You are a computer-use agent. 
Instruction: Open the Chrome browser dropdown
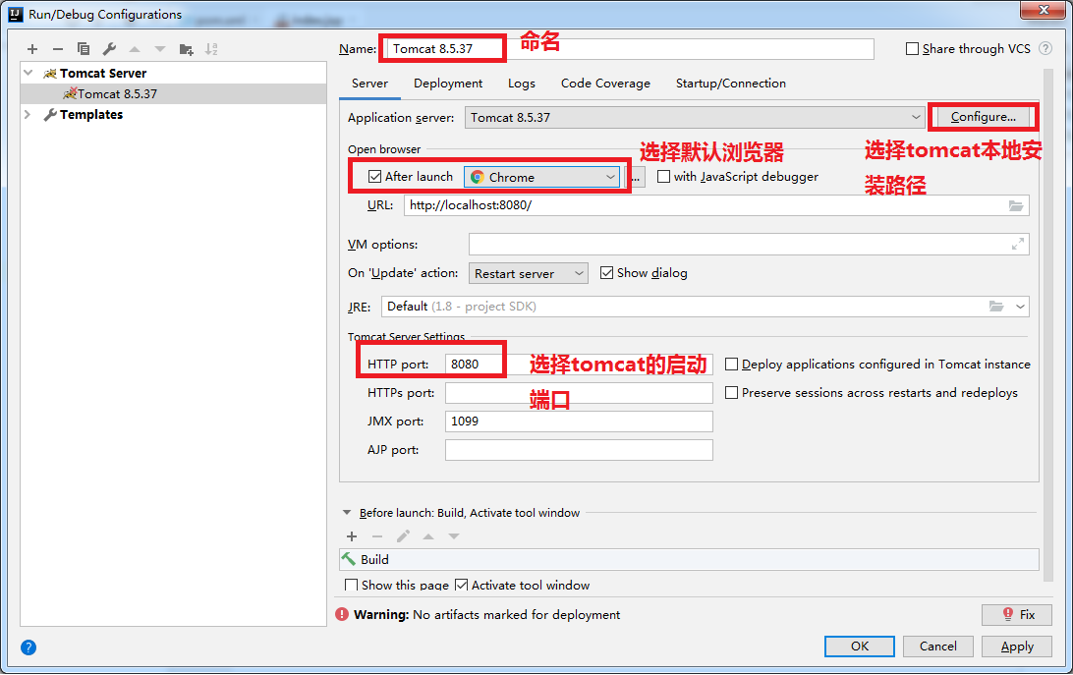542,177
